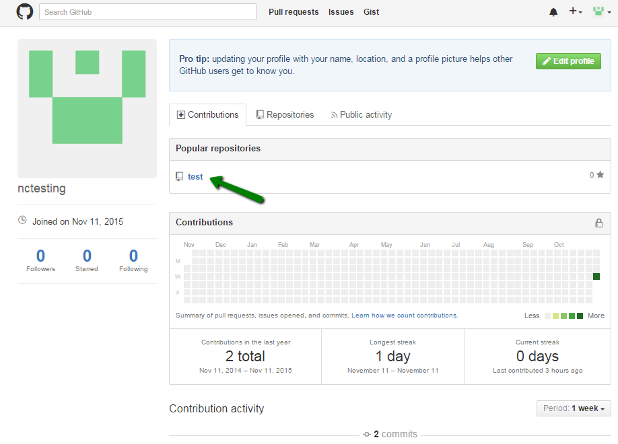Screen dimensions: 618x444
Task: Click the green Edit profile button
Action: click(x=568, y=60)
